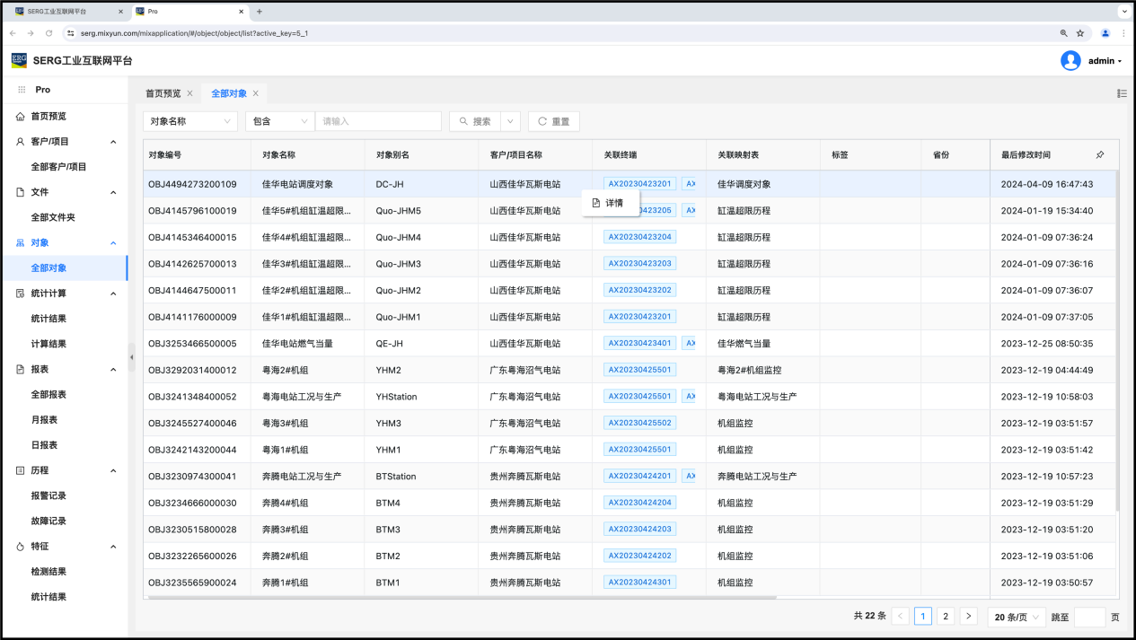The image size is (1136, 640).
Task: Click the bookmark star icon in address bar
Action: click(x=1080, y=33)
